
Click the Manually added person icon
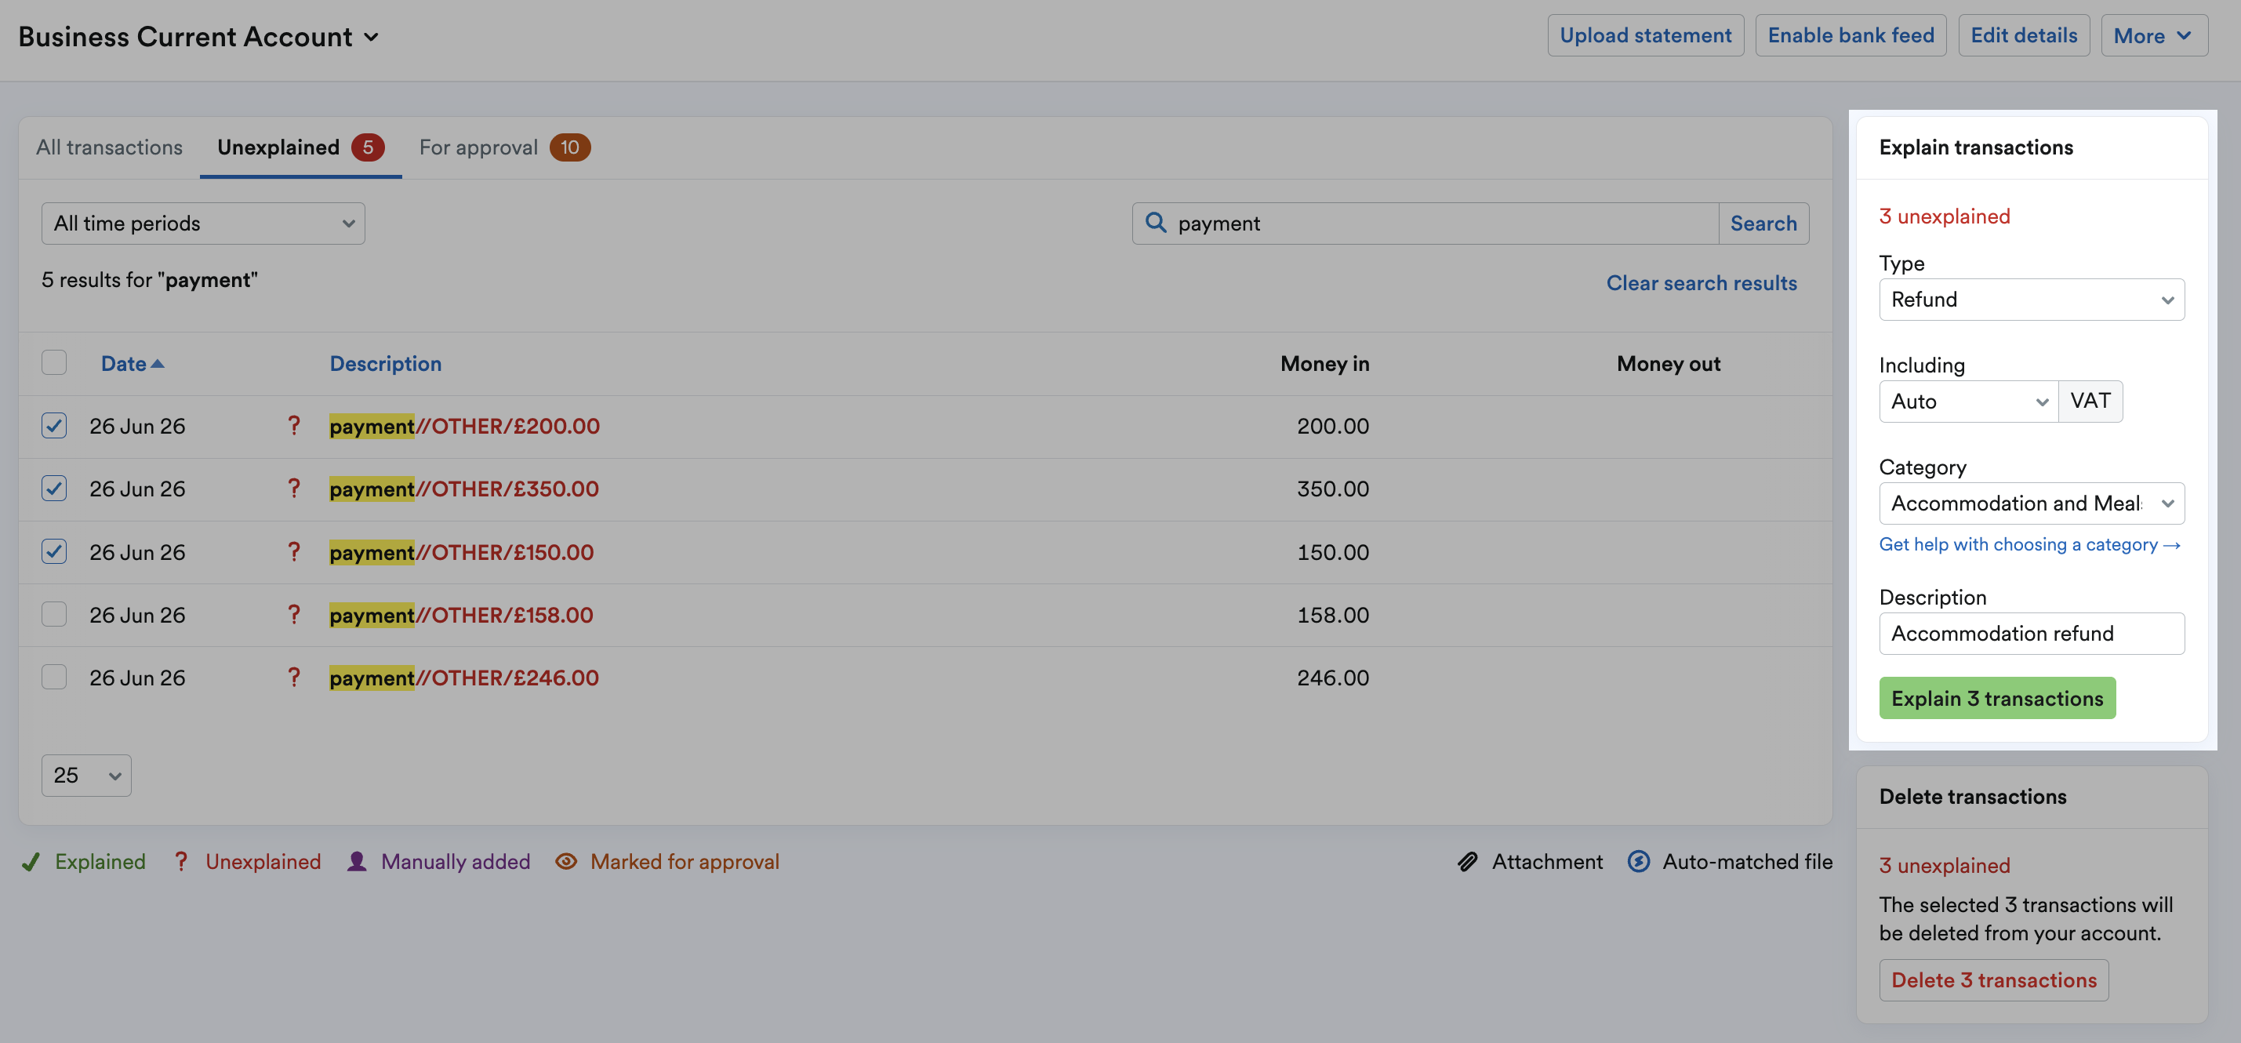[357, 861]
